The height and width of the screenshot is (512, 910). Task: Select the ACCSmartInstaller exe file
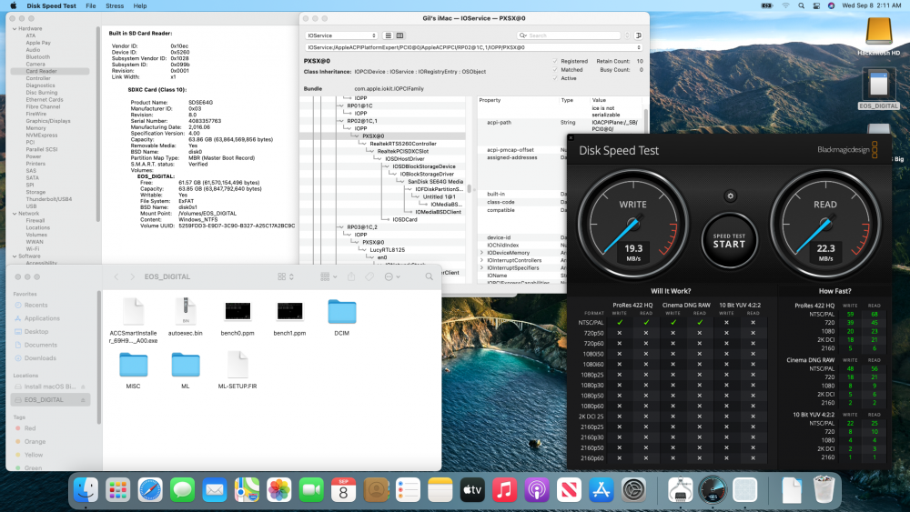click(x=133, y=320)
